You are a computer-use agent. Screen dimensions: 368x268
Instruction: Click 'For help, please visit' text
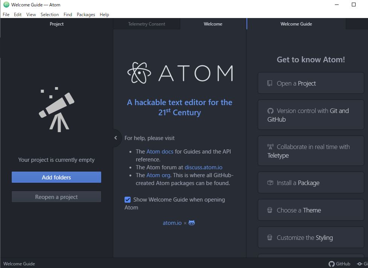click(x=149, y=138)
